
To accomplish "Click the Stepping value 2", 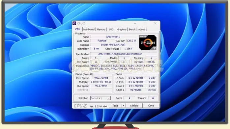I will [151, 58].
